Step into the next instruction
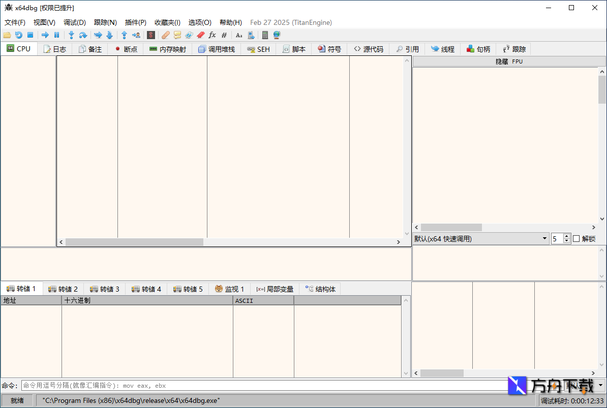Screen dimensions: 607x408 pyautogui.click(x=72, y=35)
